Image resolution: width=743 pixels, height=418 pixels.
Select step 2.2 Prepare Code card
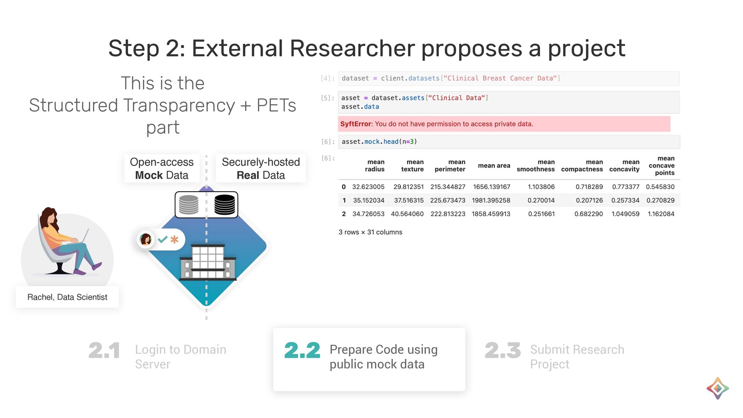click(369, 359)
